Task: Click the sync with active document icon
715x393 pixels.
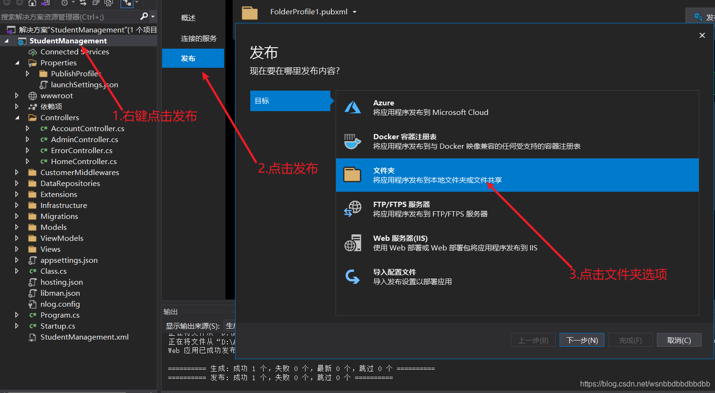Action: coord(84,3)
